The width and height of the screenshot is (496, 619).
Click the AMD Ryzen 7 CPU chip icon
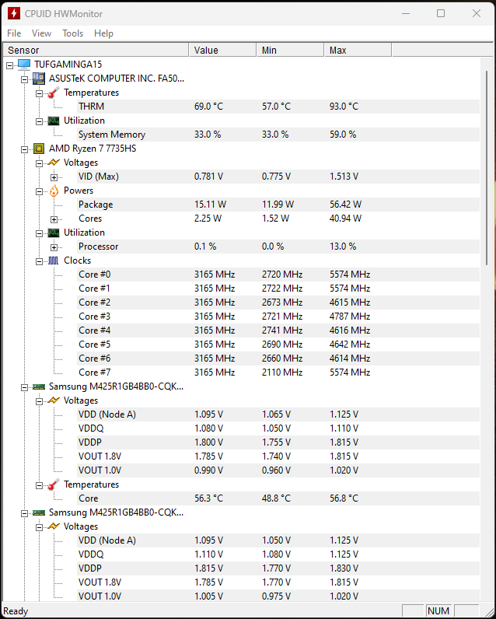click(x=39, y=149)
